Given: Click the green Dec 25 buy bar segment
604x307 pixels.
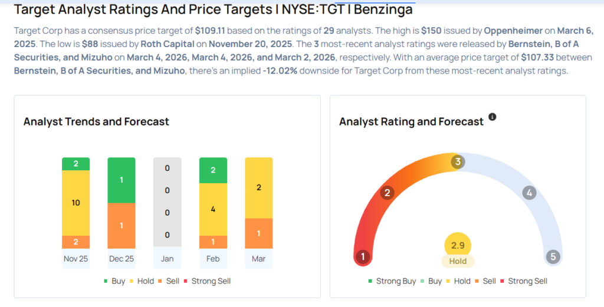Looking at the screenshot, I should pyautogui.click(x=121, y=180).
